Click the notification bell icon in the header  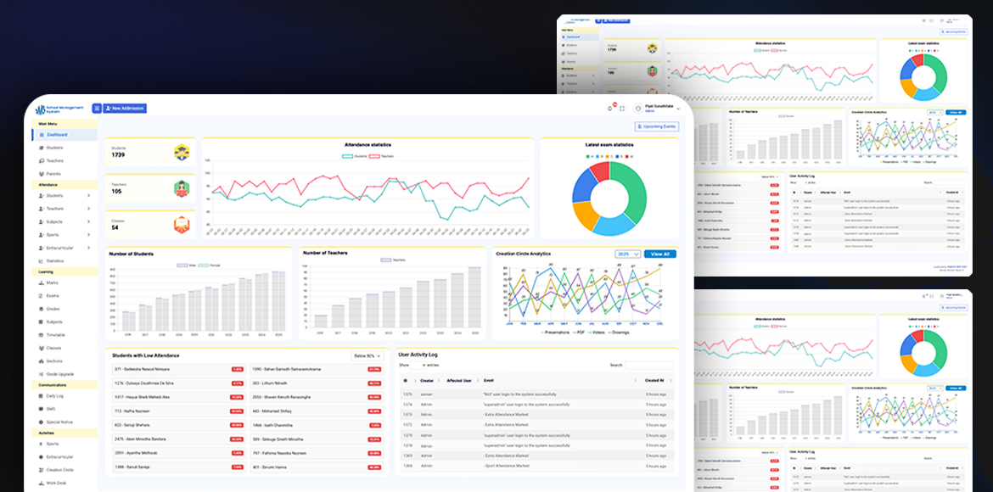609,109
